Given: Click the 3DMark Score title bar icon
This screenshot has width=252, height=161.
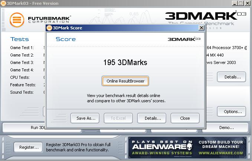Looking at the screenshot, I should pos(49,28).
